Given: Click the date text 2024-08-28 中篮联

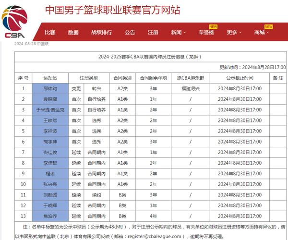Looking at the screenshot, I should coord(31,44).
